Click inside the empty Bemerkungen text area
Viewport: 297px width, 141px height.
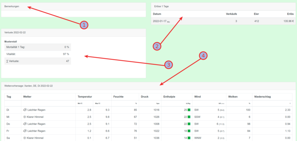(73, 14)
